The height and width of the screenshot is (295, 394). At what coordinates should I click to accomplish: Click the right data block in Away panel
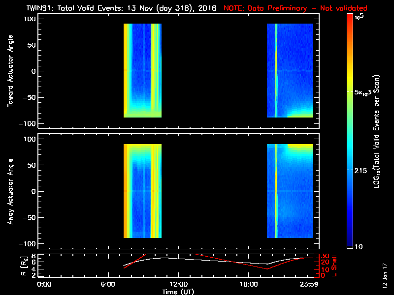coord(290,192)
